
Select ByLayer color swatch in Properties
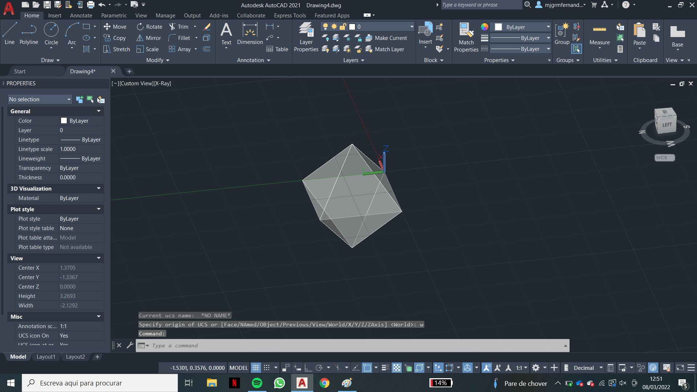pos(63,121)
